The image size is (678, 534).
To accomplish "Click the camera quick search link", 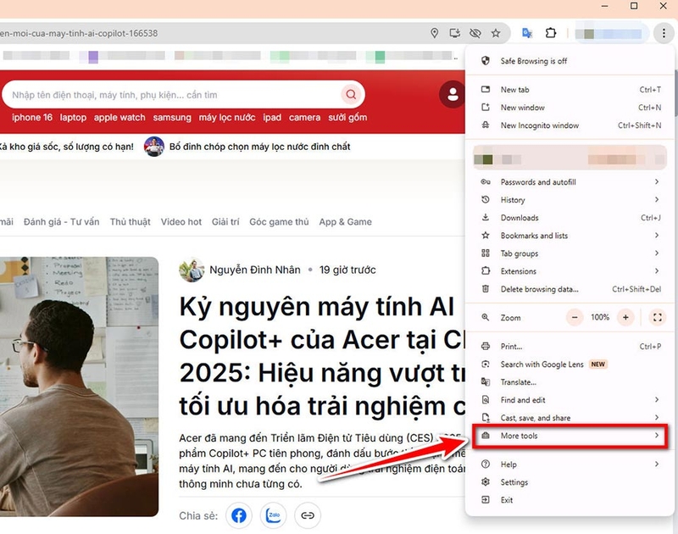I will click(x=304, y=117).
